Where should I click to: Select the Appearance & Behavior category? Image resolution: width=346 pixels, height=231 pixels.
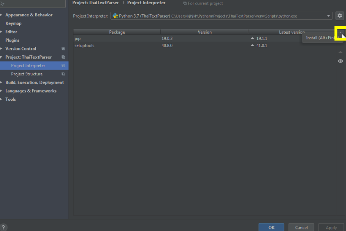click(x=29, y=15)
